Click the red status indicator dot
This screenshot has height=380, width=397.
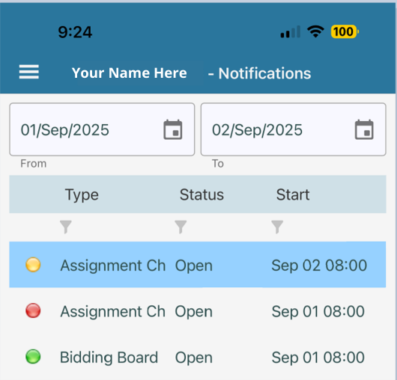[x=33, y=310]
